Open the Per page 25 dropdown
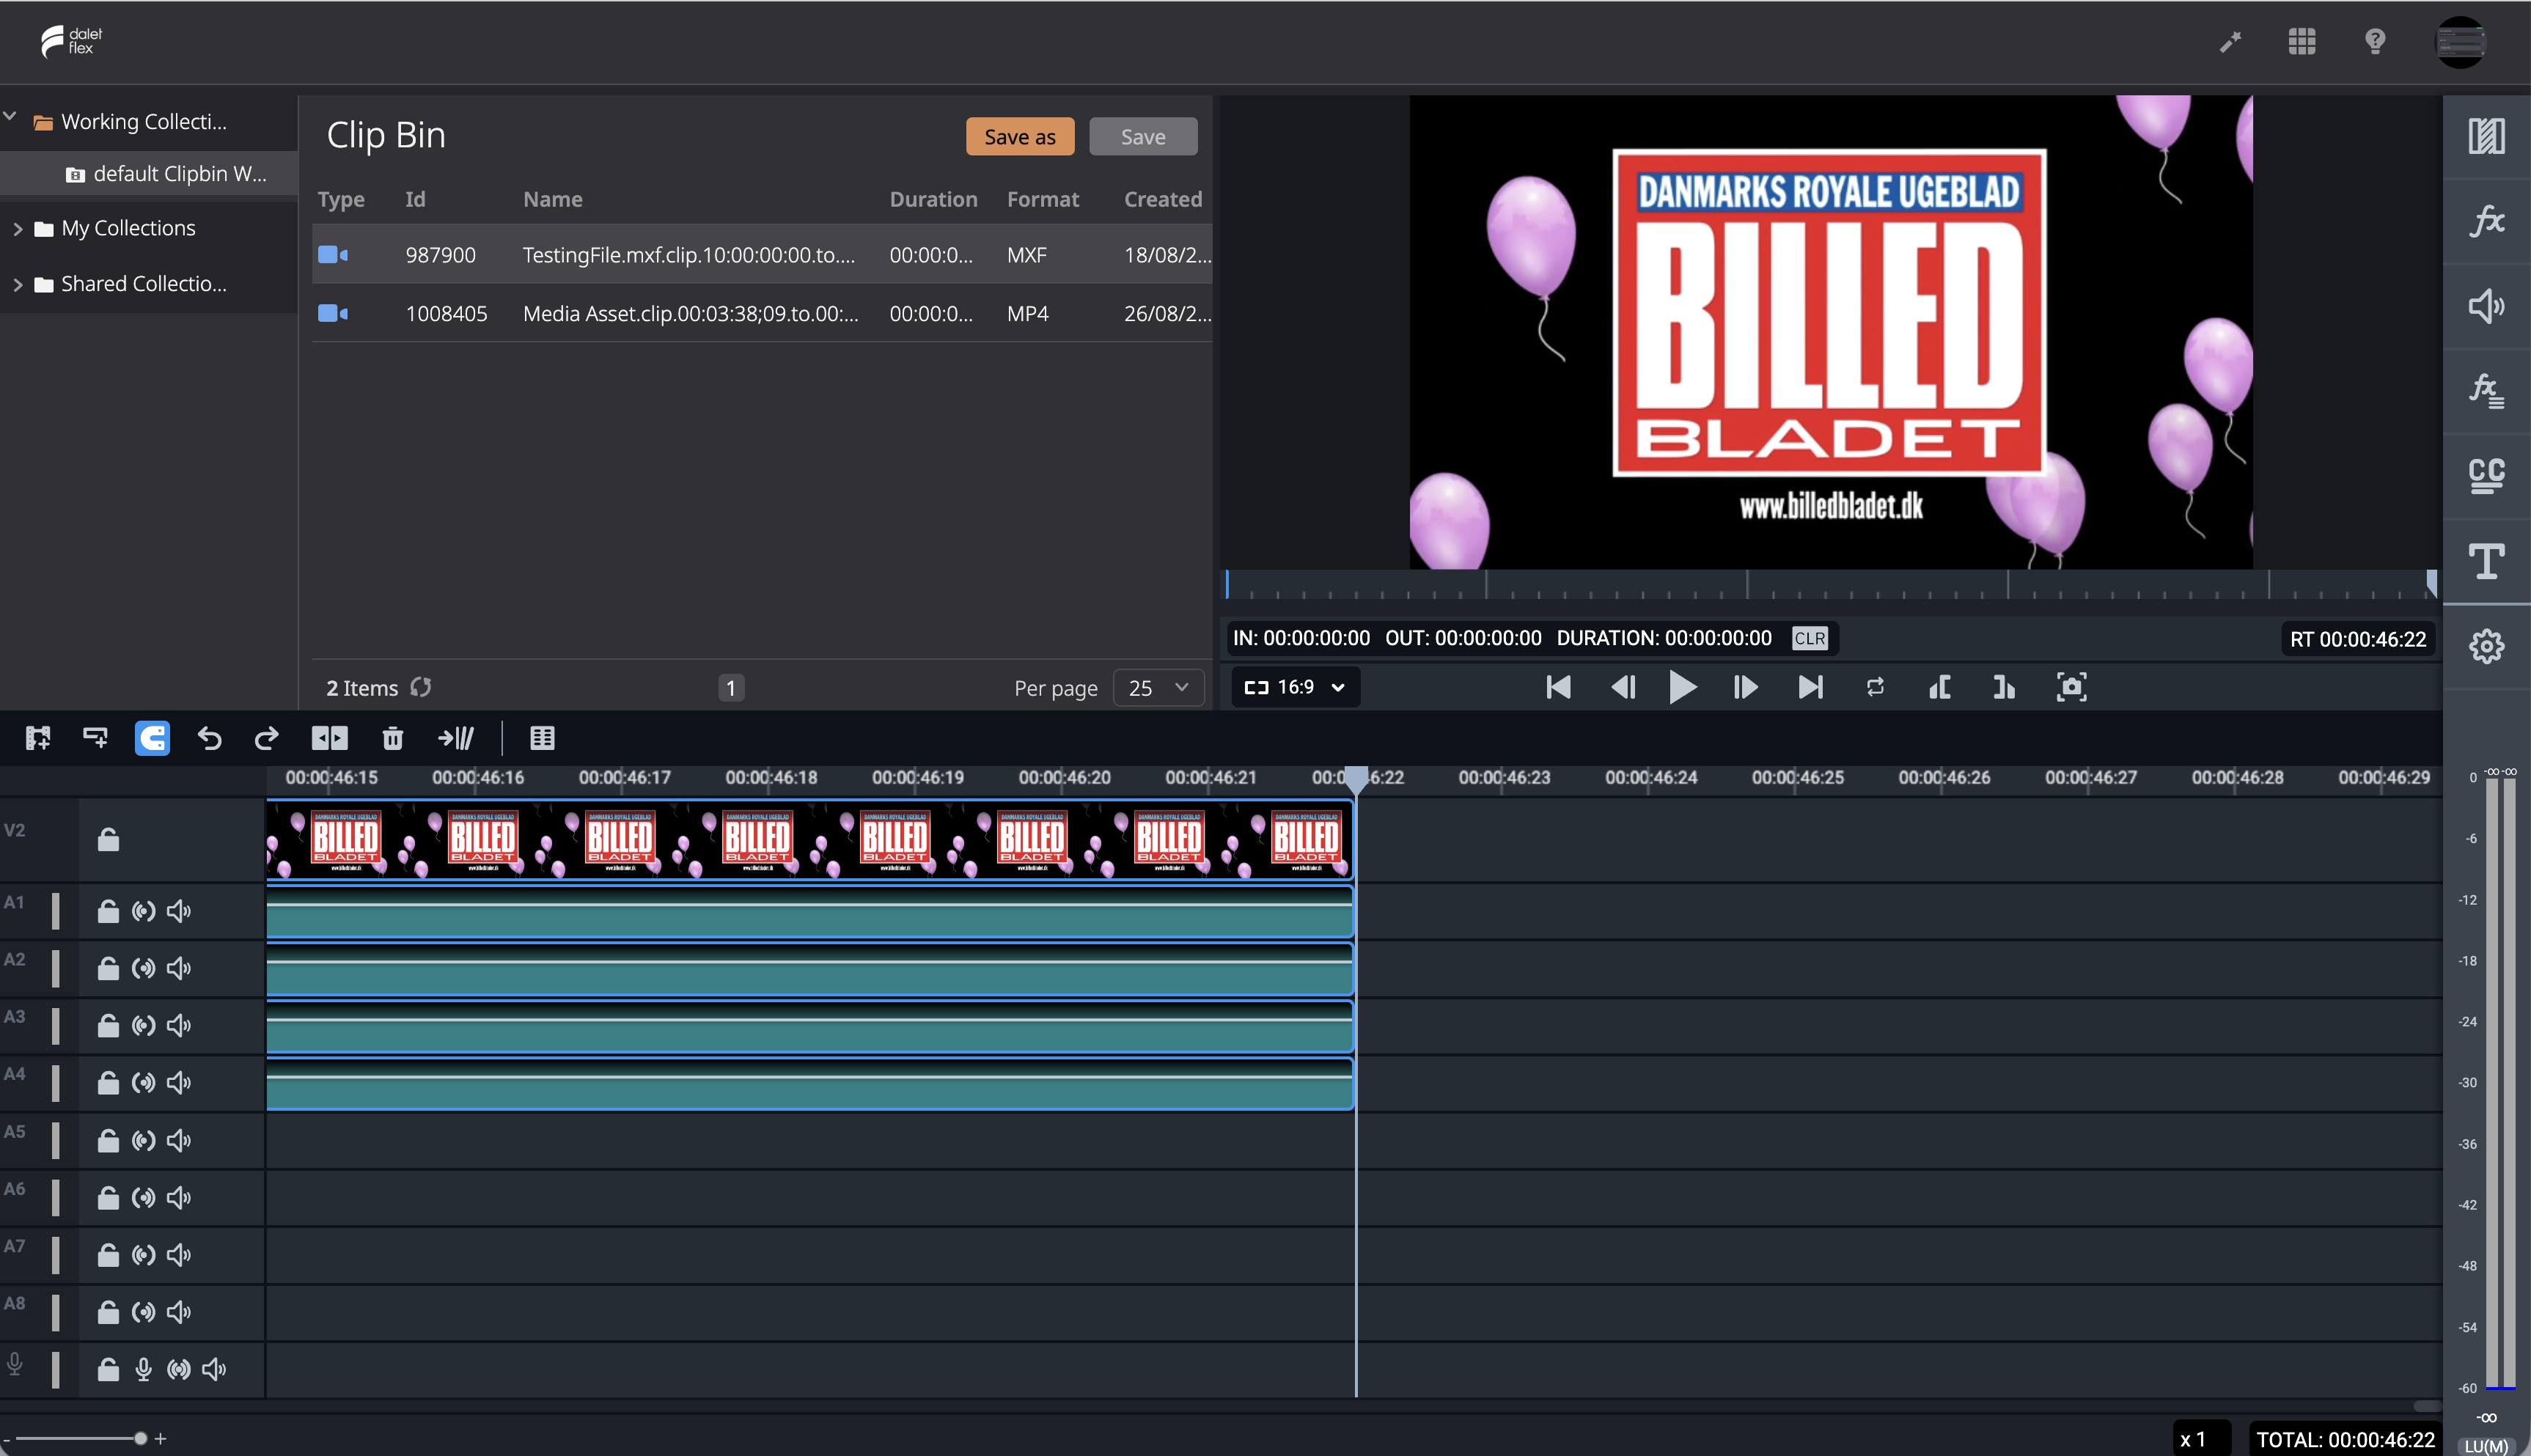Image resolution: width=2531 pixels, height=1456 pixels. pos(1158,688)
